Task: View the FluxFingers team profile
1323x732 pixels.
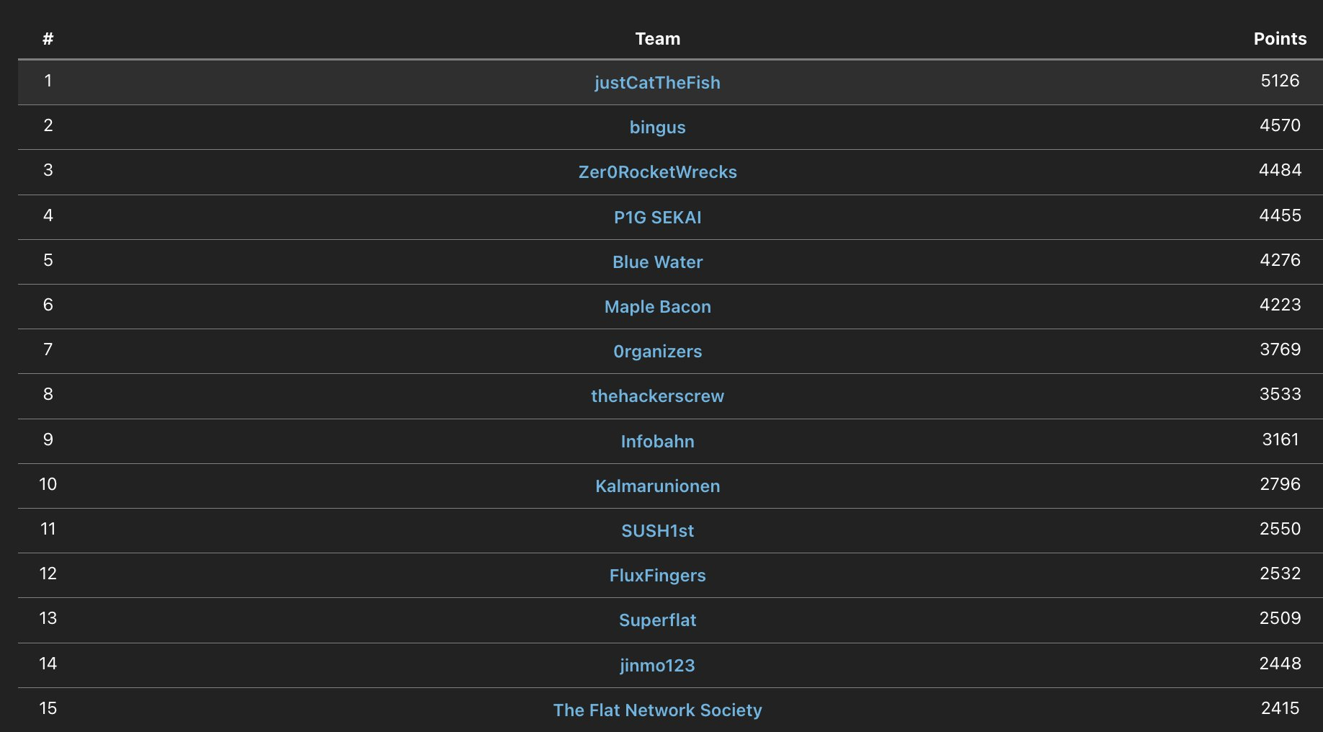Action: (657, 576)
